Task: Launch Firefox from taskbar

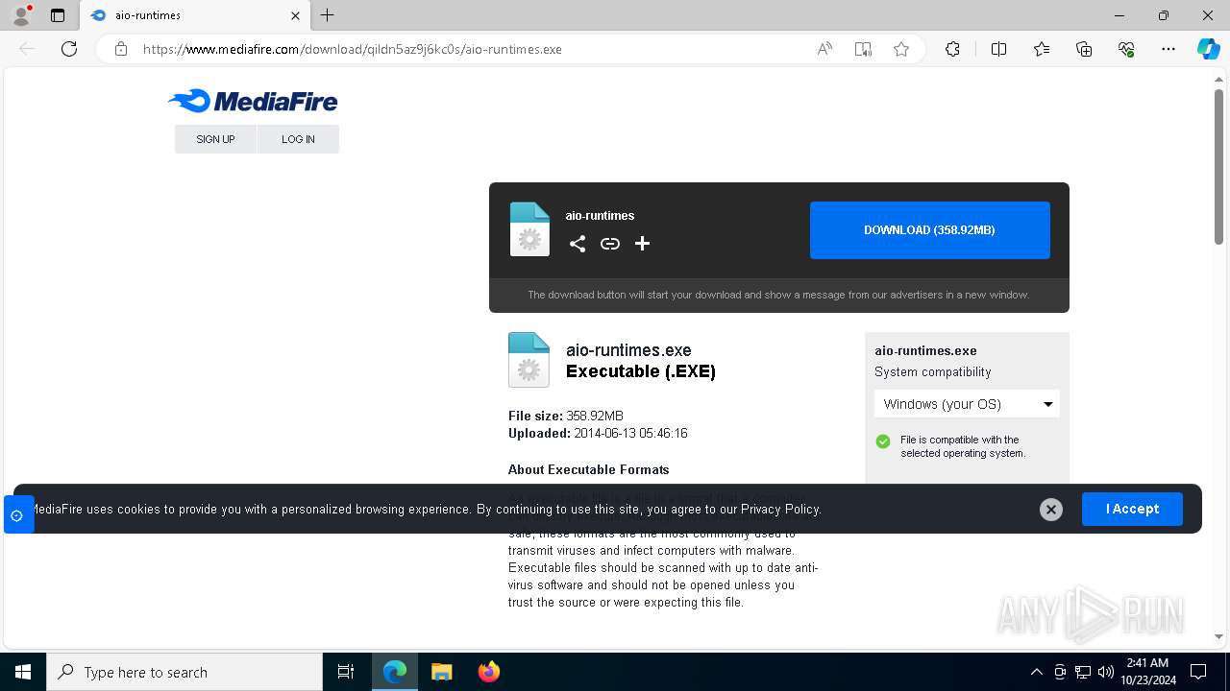Action: tap(488, 672)
